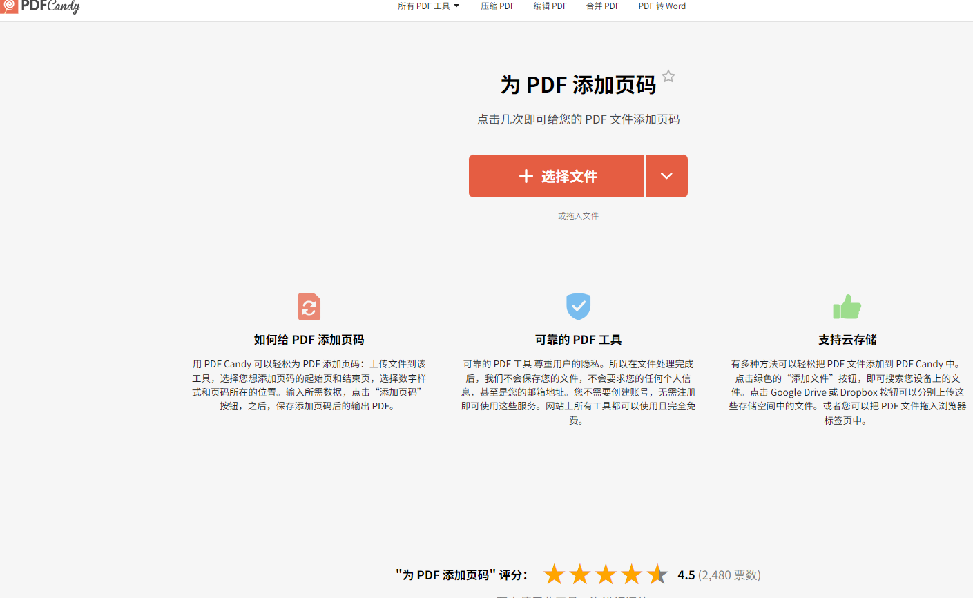Rate three stars using the third rating star
This screenshot has width=973, height=598.
[606, 575]
